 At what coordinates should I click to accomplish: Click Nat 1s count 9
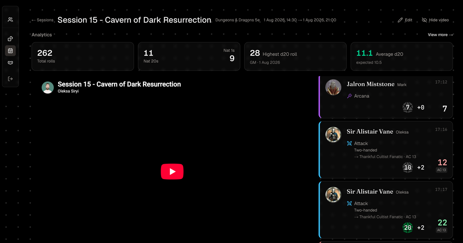pyautogui.click(x=232, y=58)
